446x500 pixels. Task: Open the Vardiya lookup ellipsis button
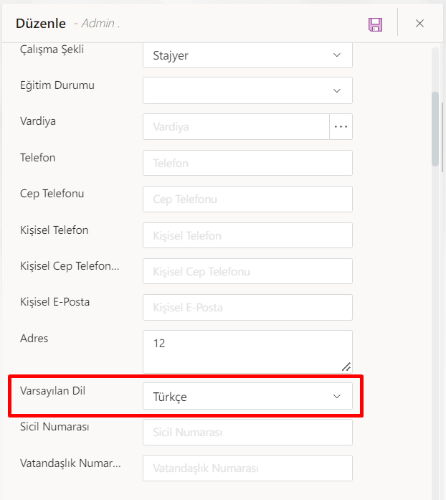coord(341,127)
